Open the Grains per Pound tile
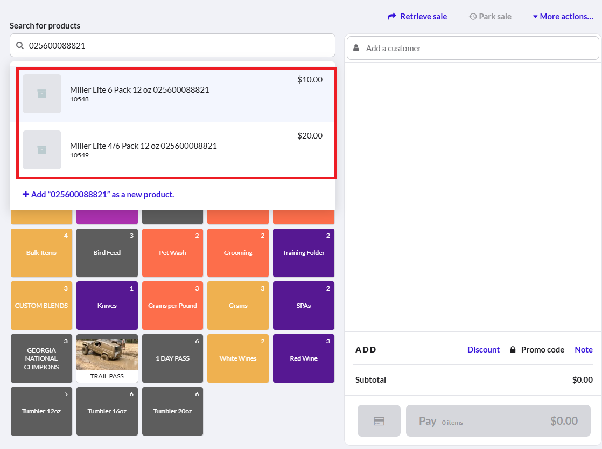The image size is (602, 449). 172,306
